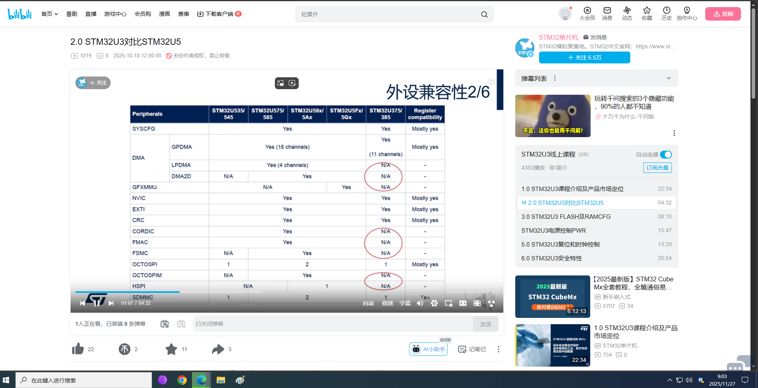Screen dimensions: 758x388
Task: Open the Windows Start menu
Action: point(6,380)
